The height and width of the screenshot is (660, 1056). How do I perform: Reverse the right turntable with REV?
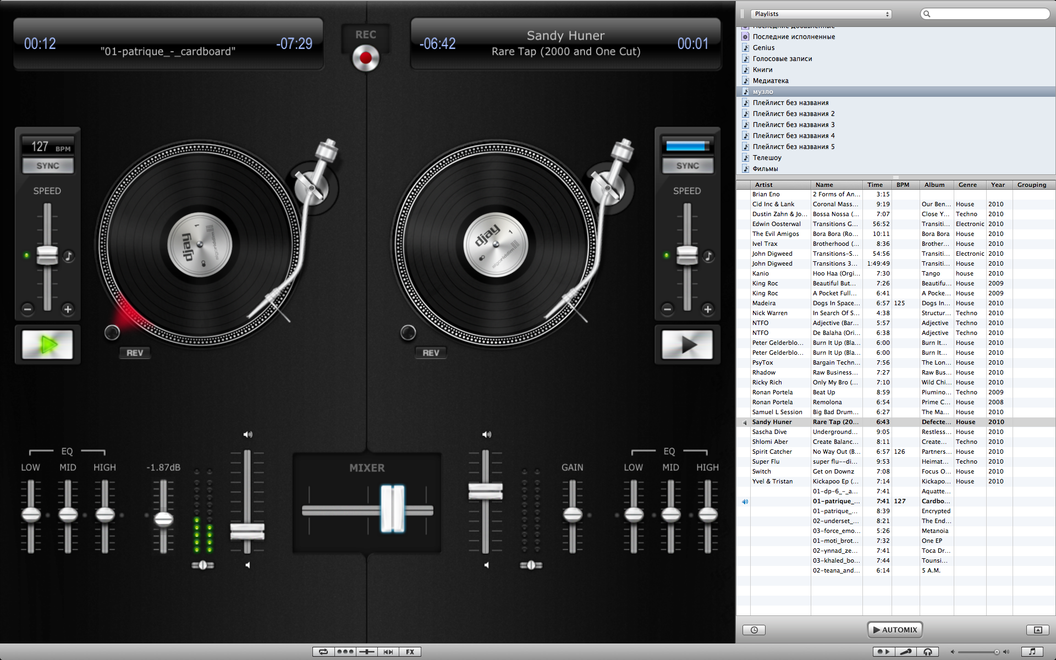(x=431, y=353)
